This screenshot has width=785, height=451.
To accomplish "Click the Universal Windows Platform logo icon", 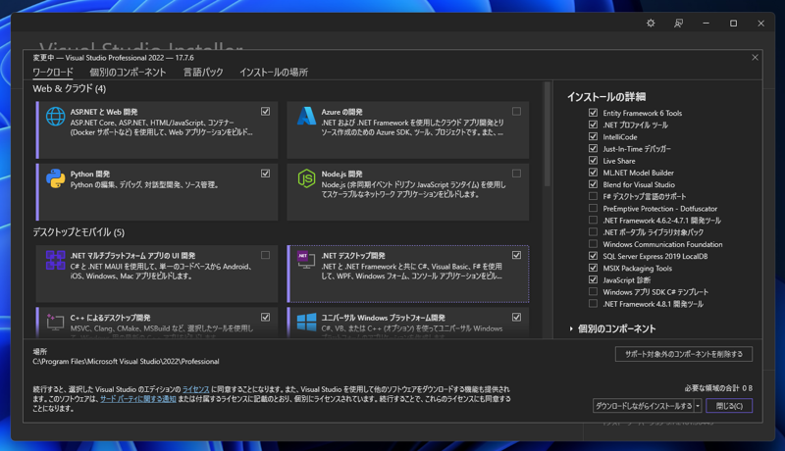I will click(306, 322).
